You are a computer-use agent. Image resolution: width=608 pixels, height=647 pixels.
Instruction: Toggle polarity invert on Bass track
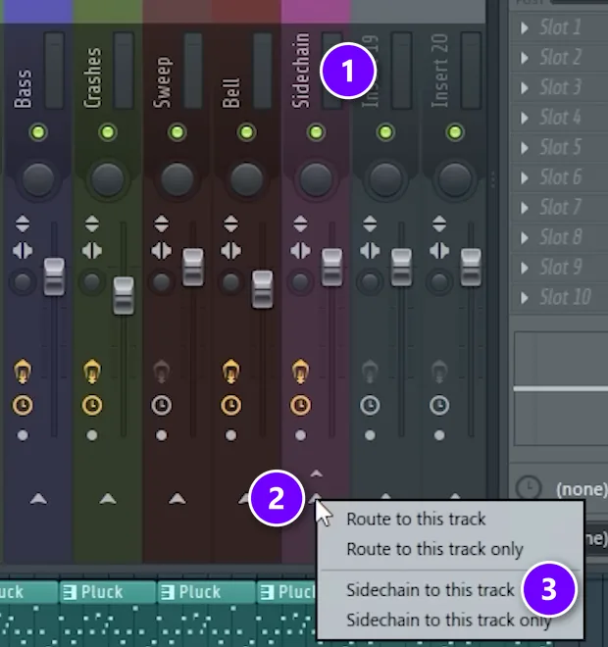coord(23,224)
